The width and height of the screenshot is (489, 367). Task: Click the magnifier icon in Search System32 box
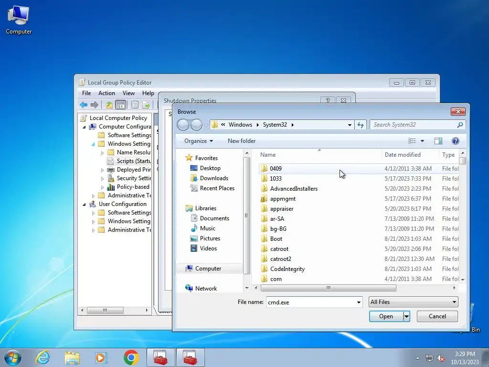point(460,125)
